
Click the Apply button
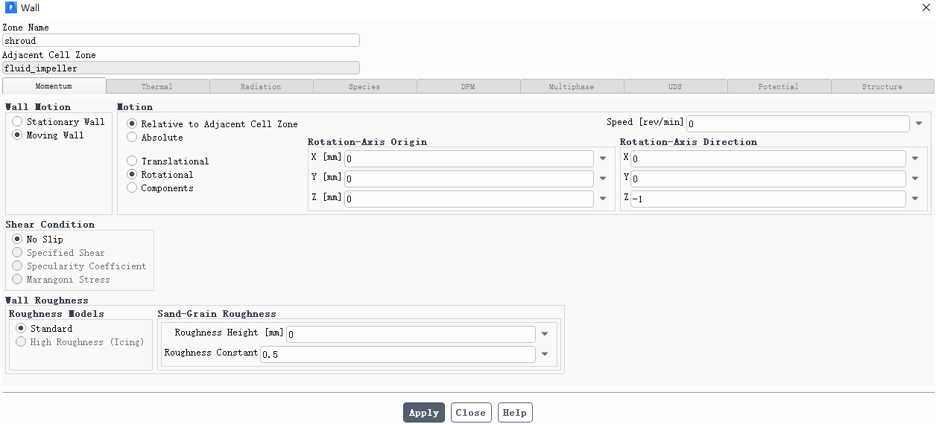click(424, 413)
